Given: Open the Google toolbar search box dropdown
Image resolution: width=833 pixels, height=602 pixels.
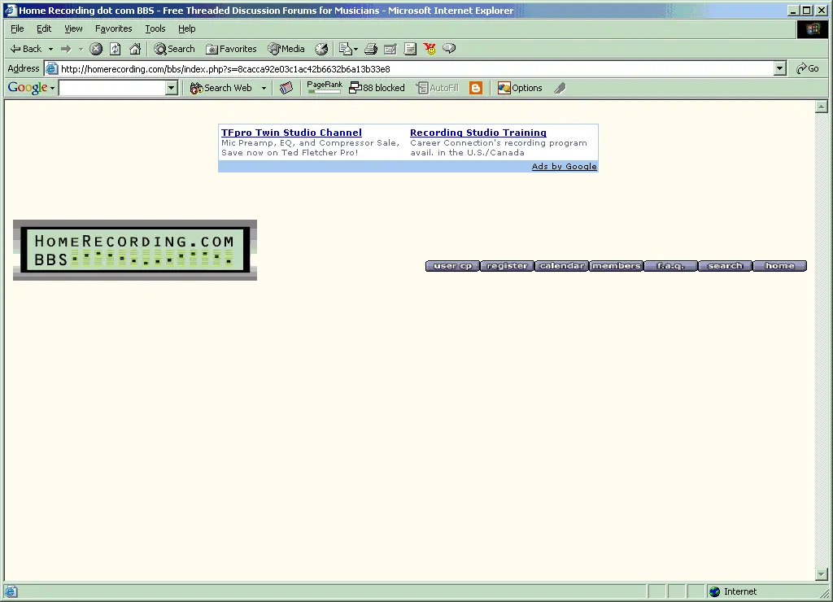Looking at the screenshot, I should 171,88.
